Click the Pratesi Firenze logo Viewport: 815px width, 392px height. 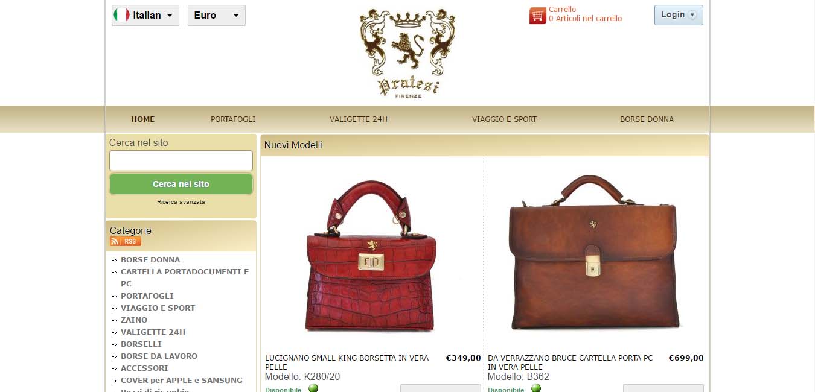coord(407,52)
